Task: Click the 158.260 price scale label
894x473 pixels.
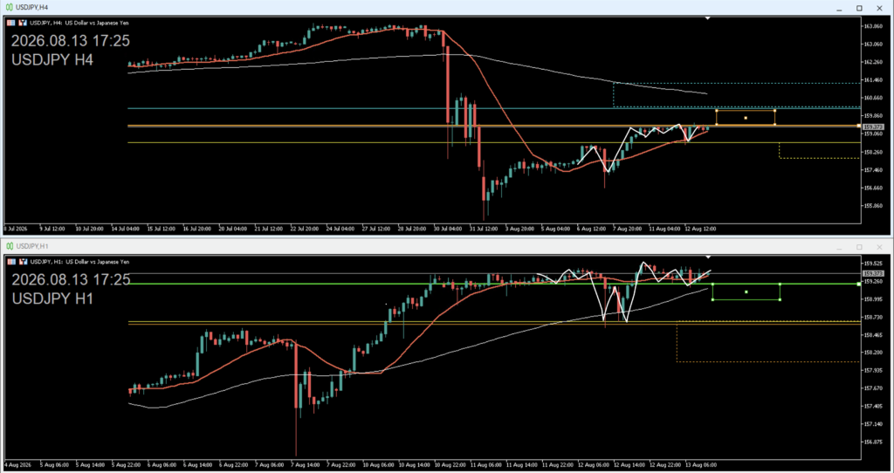Action: [x=873, y=152]
